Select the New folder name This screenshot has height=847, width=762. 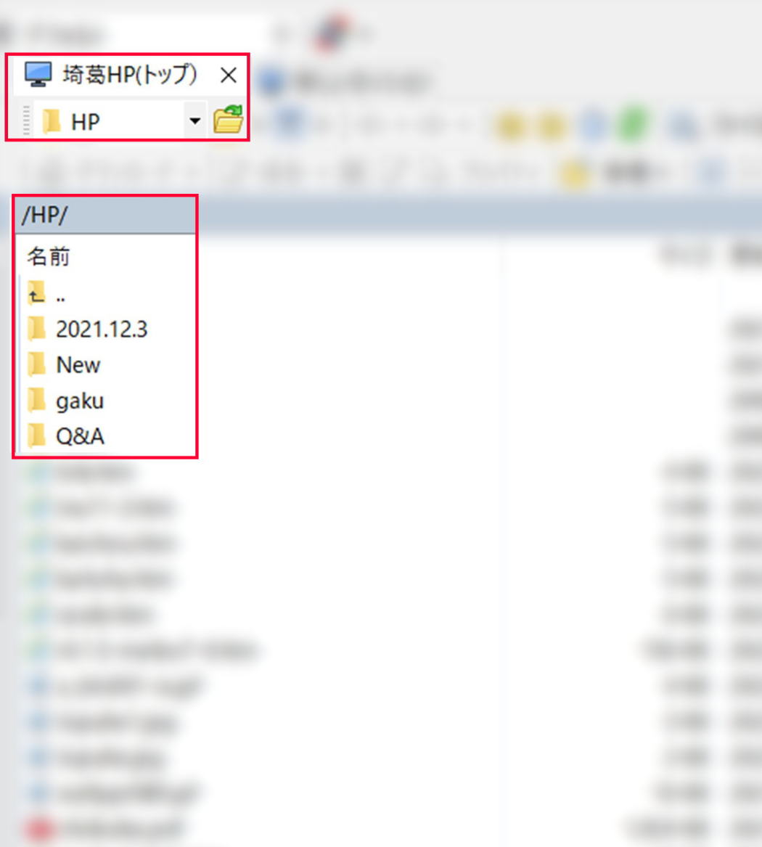(x=78, y=365)
